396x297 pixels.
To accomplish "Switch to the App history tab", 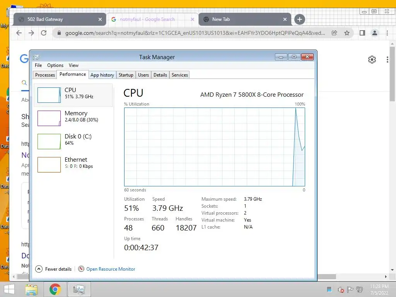I will [x=102, y=75].
